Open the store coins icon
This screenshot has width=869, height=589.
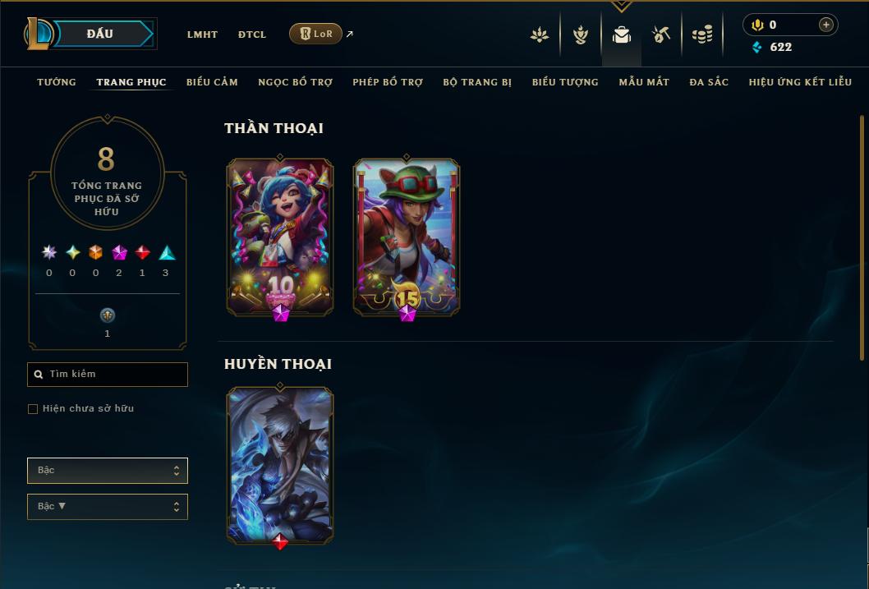(x=702, y=35)
